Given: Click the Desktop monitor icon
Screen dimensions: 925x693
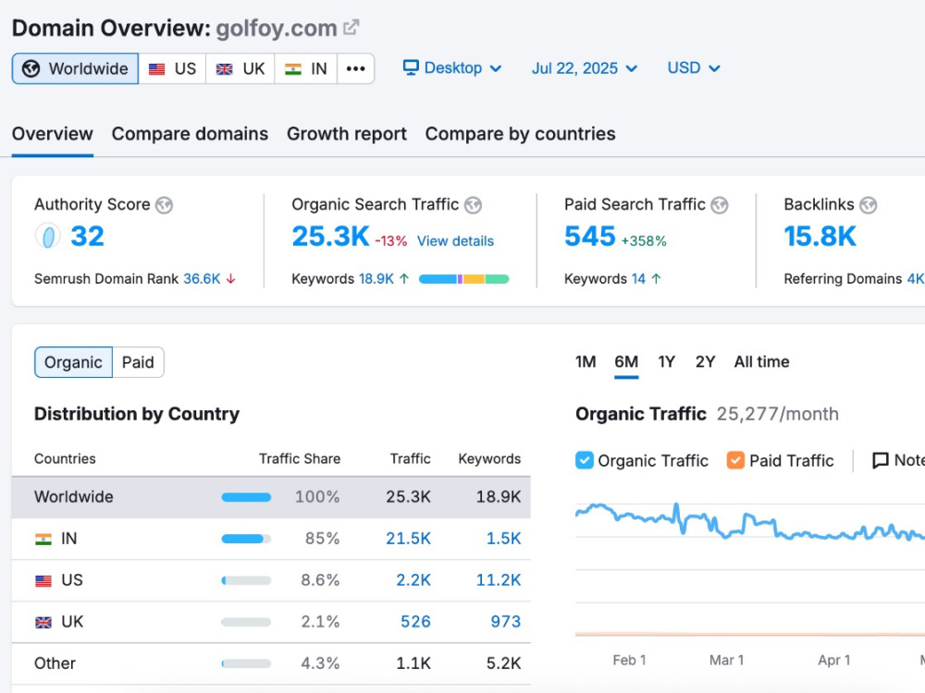Looking at the screenshot, I should [411, 67].
